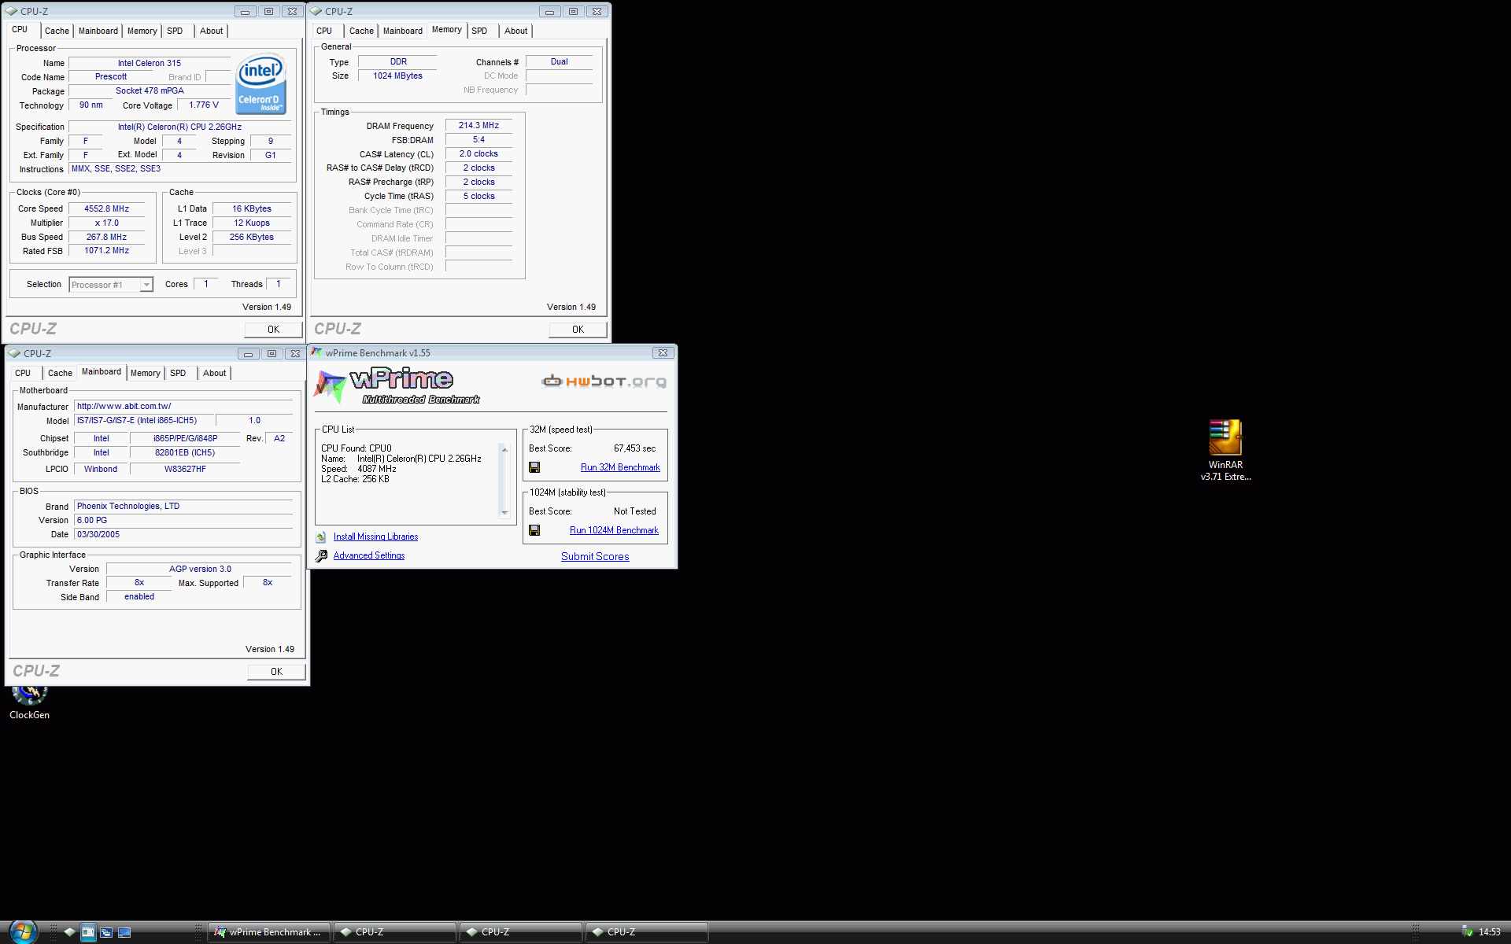Click the 32M Best Score 67,453 sec
Viewport: 1511px width, 944px height.
tap(634, 448)
